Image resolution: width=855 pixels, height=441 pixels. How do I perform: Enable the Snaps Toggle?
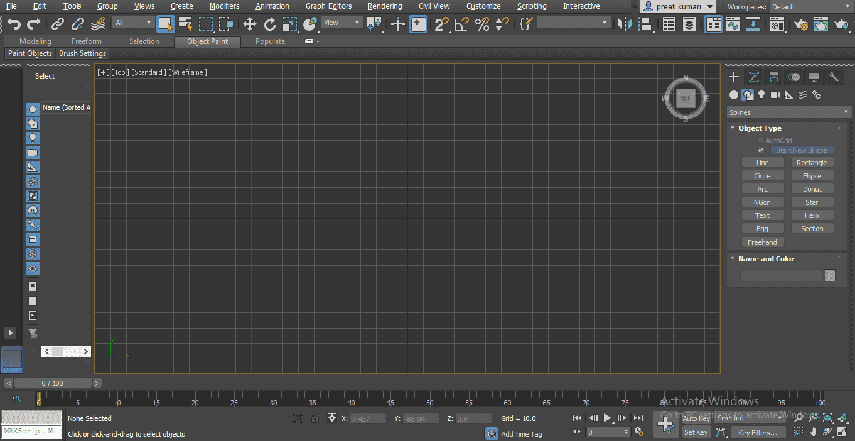[x=440, y=24]
